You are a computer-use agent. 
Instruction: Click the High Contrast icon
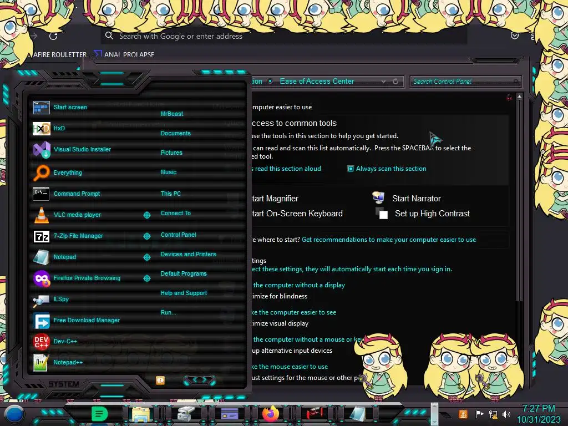click(x=382, y=213)
